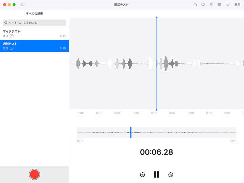Click the search magnifier icon

(x=6, y=23)
